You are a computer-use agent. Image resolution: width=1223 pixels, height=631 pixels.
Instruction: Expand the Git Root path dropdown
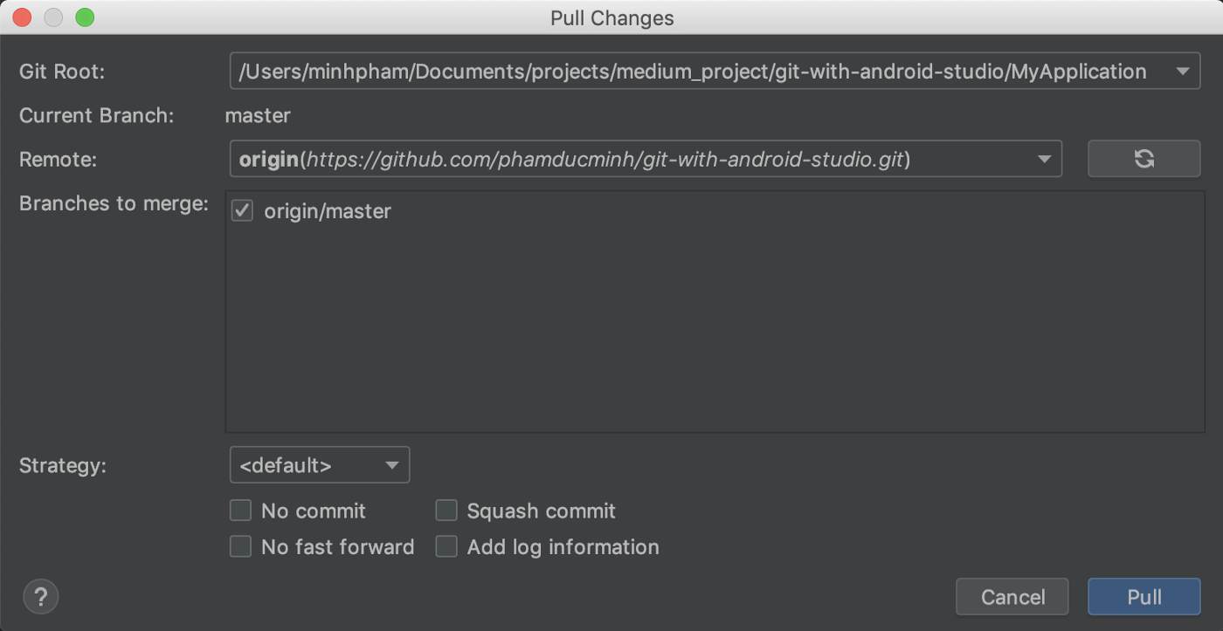pos(1182,72)
